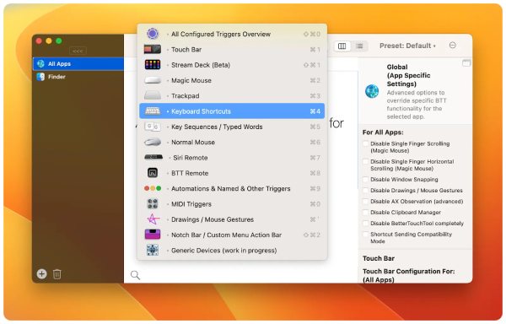
Task: Select MIDI Triggers menu item
Action: click(232, 204)
